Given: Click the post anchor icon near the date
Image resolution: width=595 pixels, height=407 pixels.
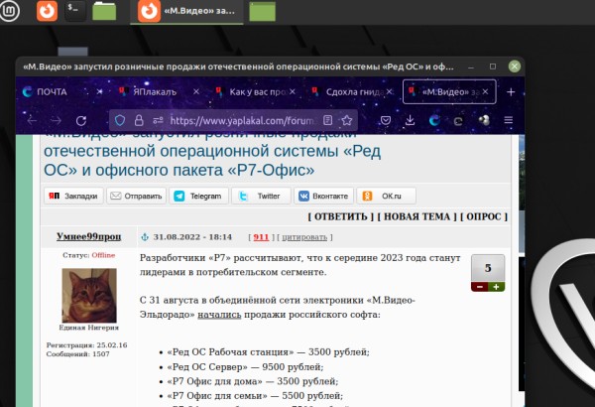Looking at the screenshot, I should pyautogui.click(x=145, y=237).
